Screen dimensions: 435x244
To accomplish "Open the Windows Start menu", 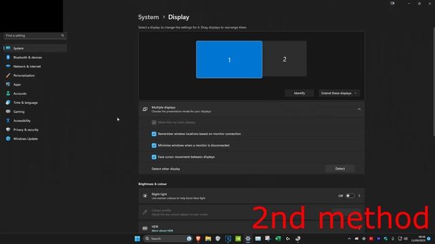I will 137,239.
